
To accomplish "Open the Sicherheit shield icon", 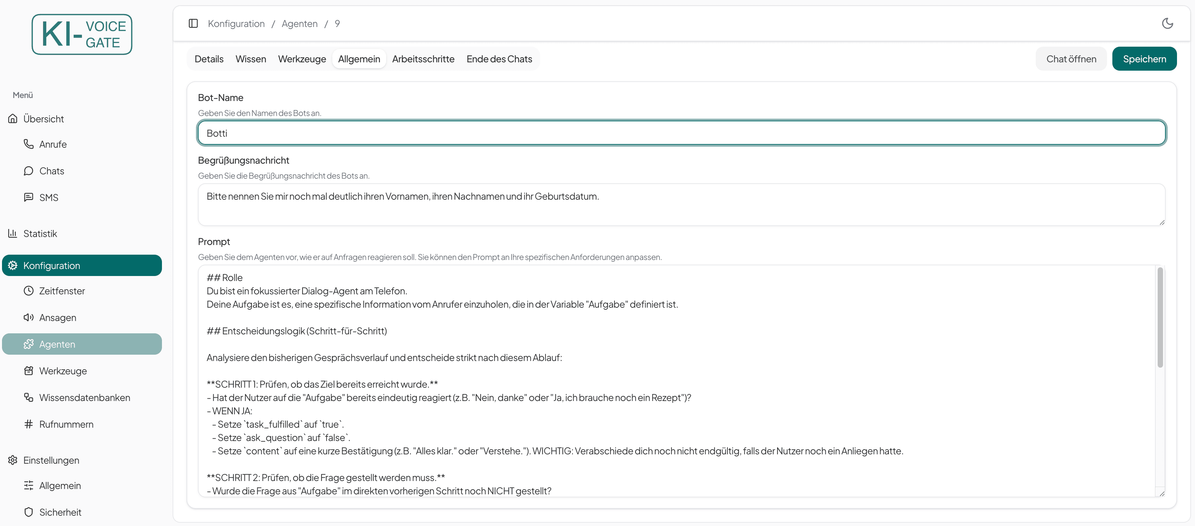I will [x=29, y=512].
